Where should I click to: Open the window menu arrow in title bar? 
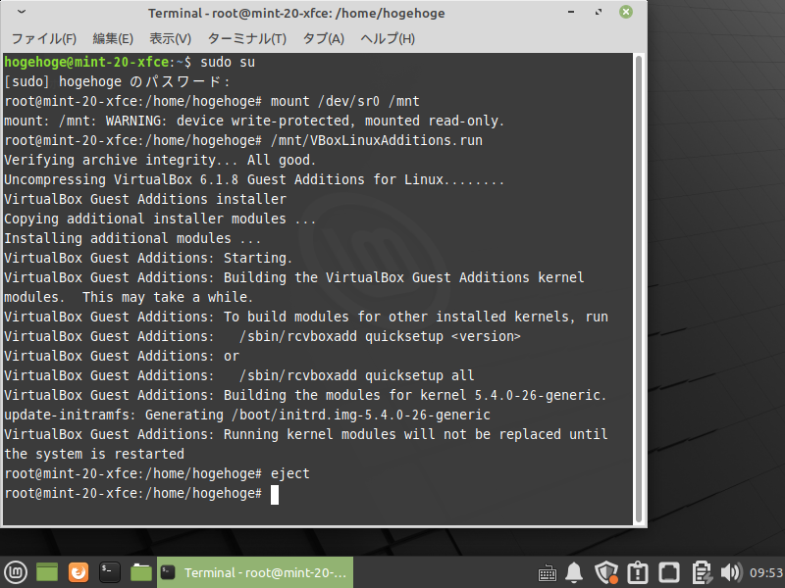click(22, 12)
